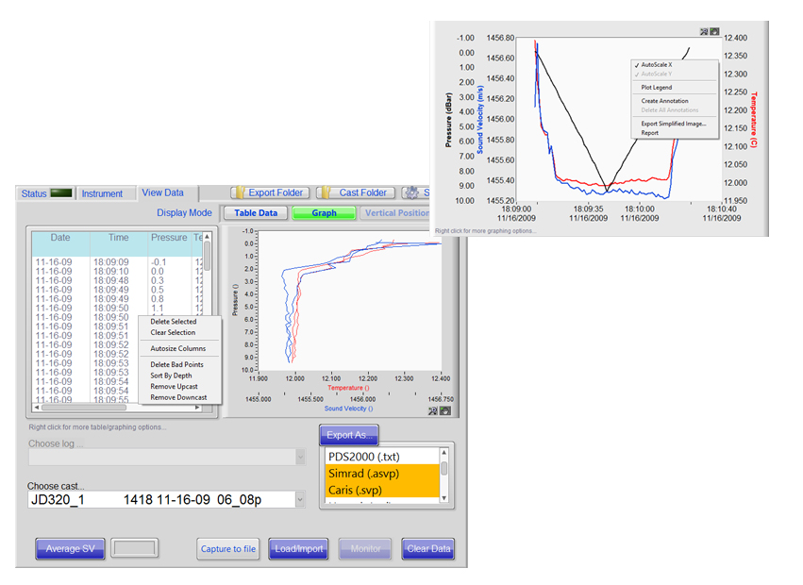Switch to the Instrument tab
803x585 pixels.
point(102,193)
